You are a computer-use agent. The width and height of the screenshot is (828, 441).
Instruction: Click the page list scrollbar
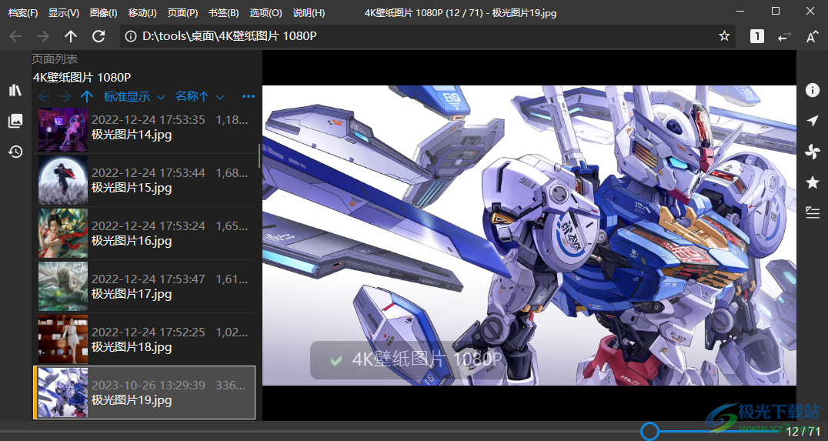(259, 155)
